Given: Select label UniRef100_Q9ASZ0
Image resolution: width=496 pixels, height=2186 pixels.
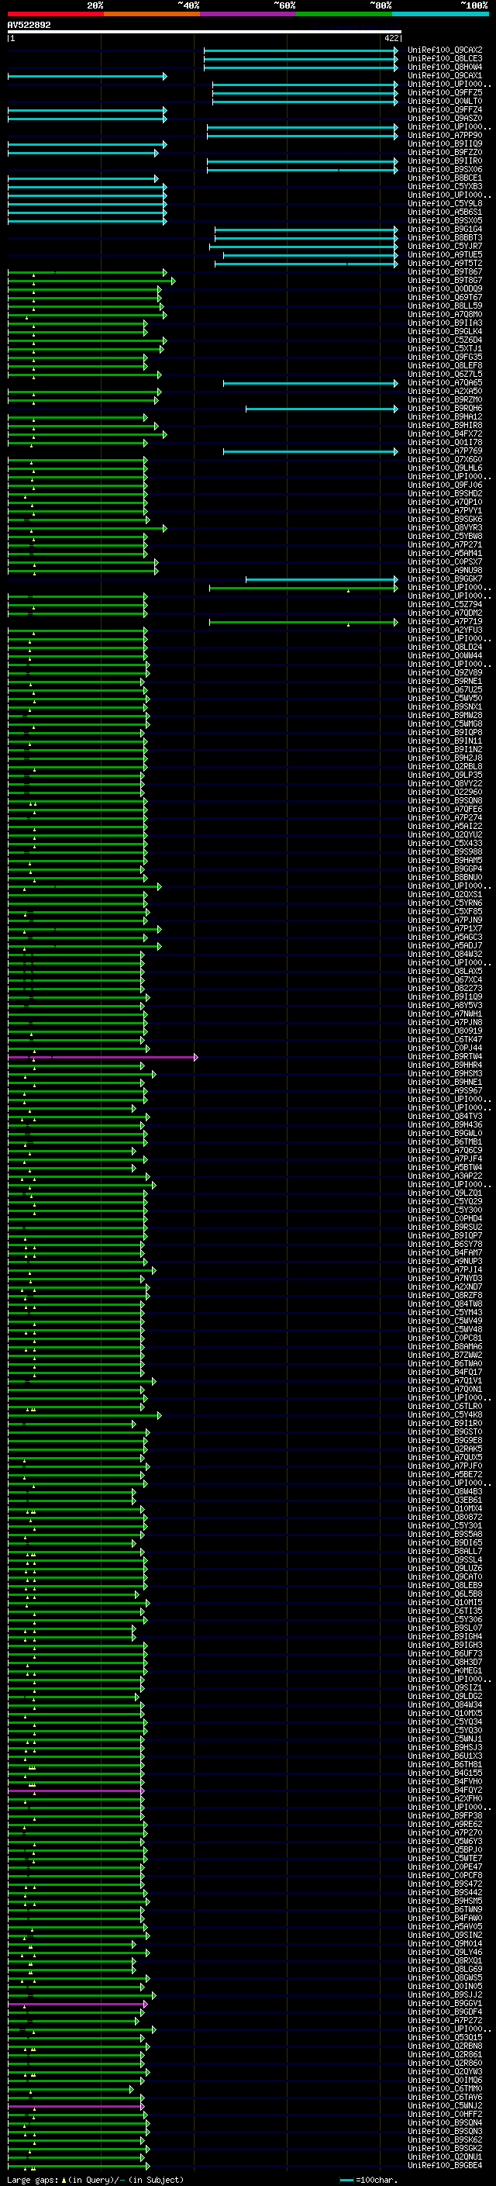Looking at the screenshot, I should click(x=445, y=118).
